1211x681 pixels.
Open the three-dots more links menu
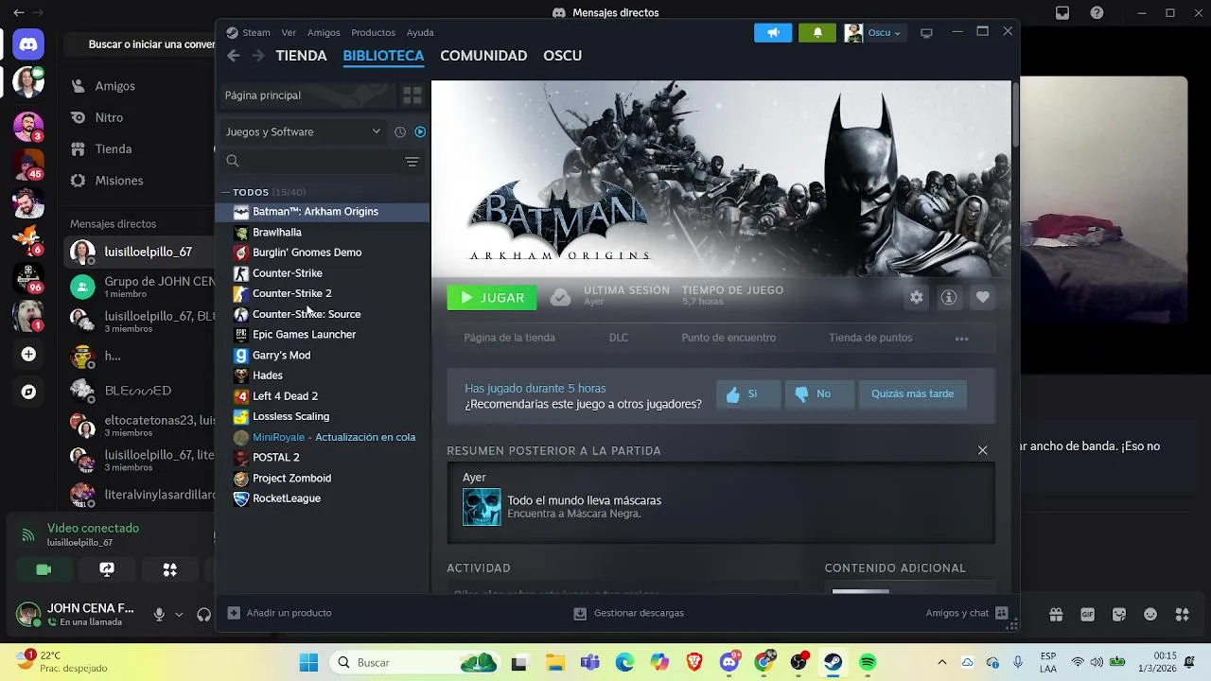[961, 339]
